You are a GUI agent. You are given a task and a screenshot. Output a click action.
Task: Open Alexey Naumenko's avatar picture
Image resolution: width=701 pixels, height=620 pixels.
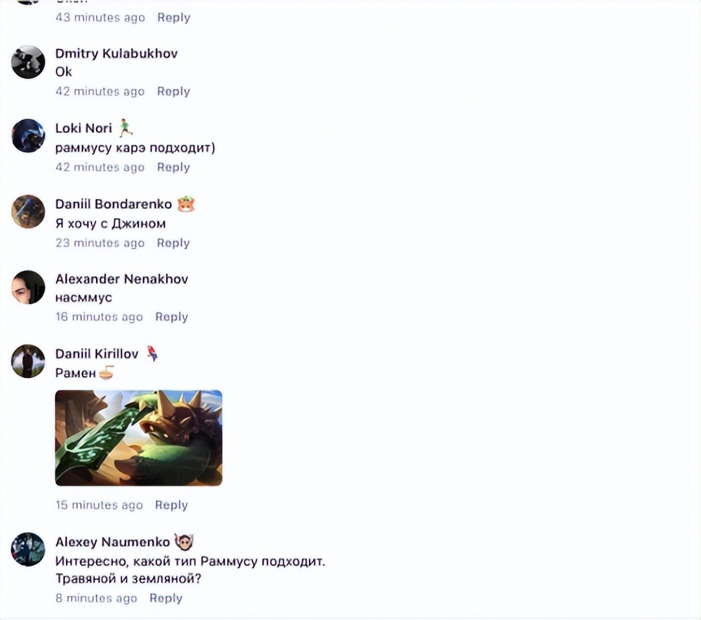28,549
